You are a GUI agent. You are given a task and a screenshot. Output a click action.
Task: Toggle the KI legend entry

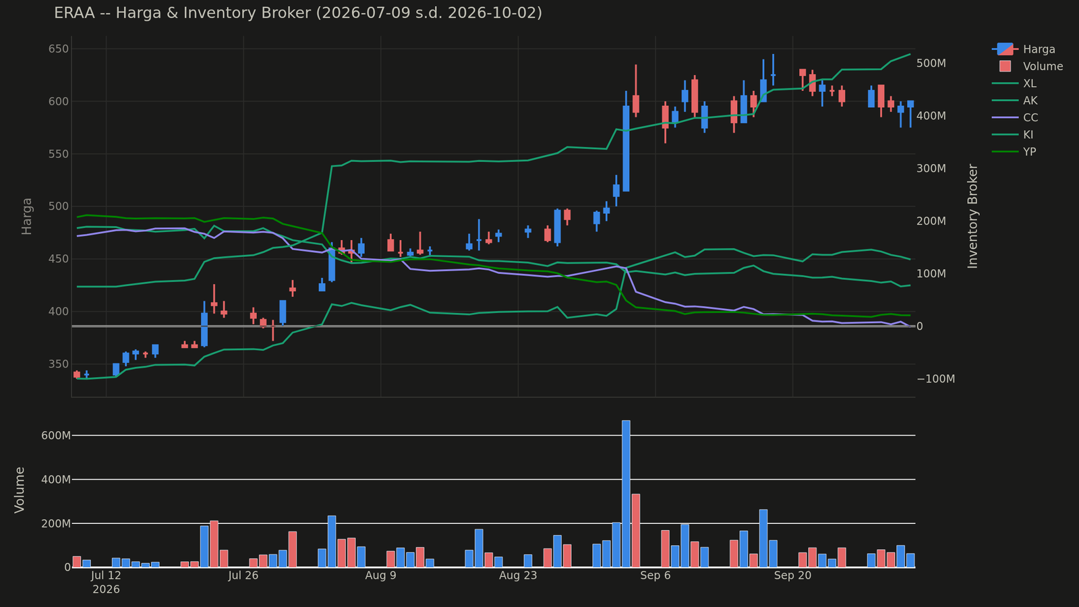coord(1013,135)
